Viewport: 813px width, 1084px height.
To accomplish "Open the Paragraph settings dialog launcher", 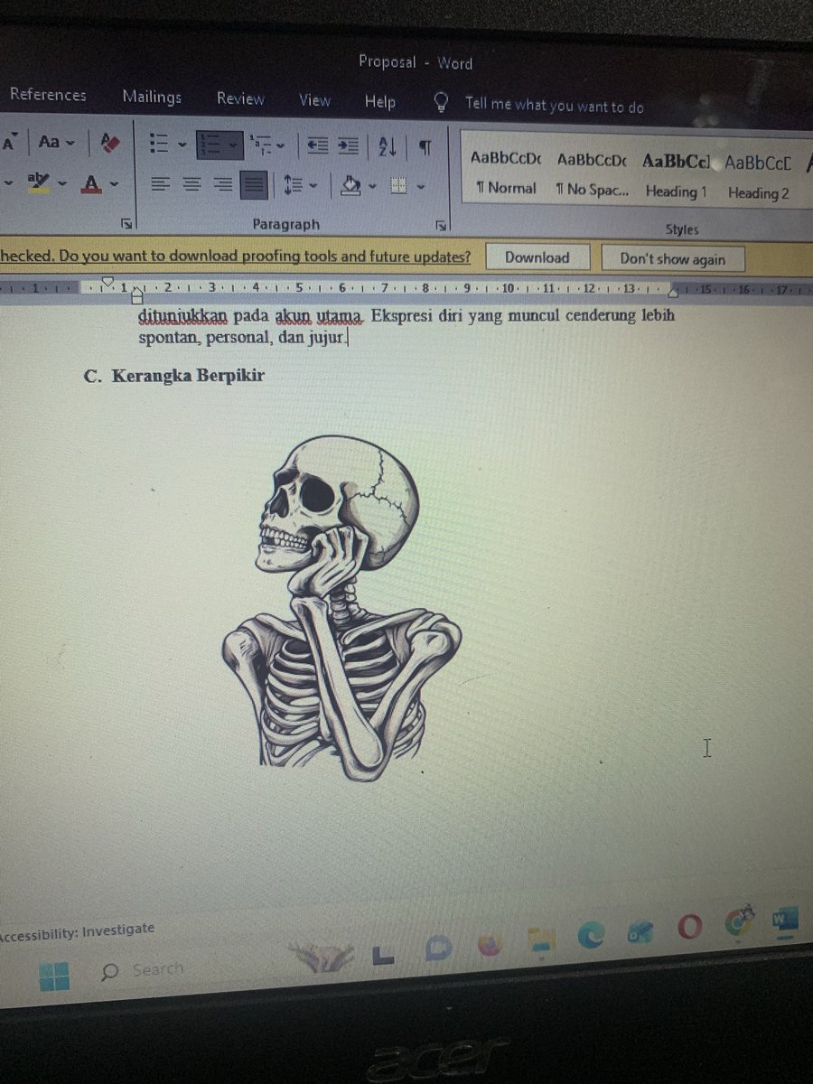I will 441,224.
